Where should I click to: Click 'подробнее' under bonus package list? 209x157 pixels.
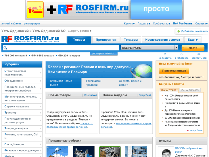pos(196,130)
